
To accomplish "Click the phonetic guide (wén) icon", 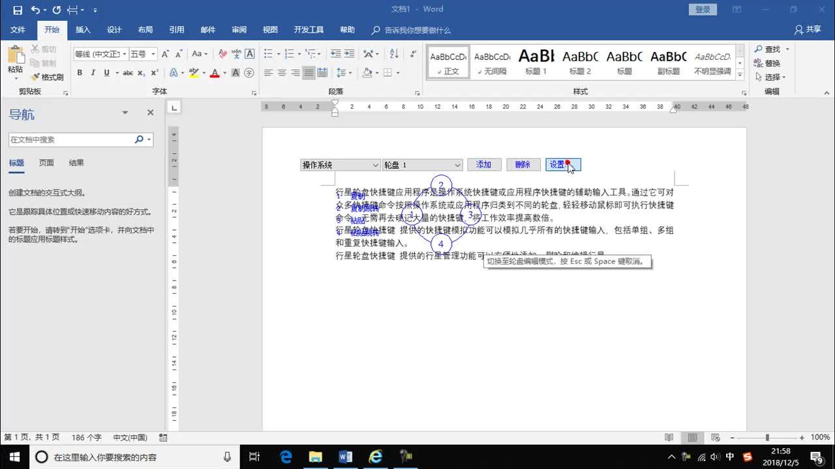I will pyautogui.click(x=236, y=54).
